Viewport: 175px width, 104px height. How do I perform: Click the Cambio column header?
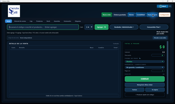pos(101,48)
